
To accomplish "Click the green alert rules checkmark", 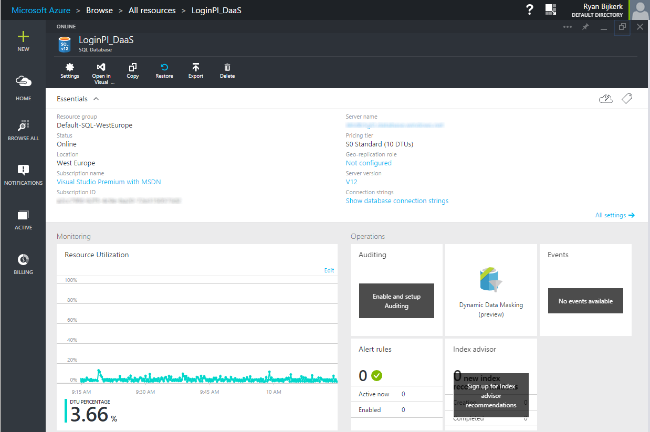I will [x=376, y=375].
